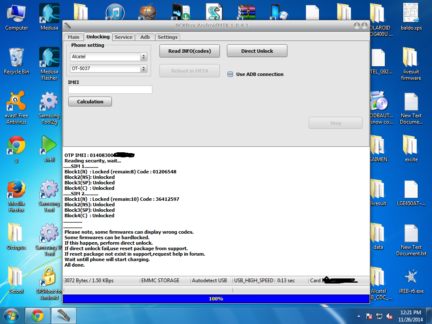
Task: Click the Read INFO(codes) button
Action: point(189,51)
